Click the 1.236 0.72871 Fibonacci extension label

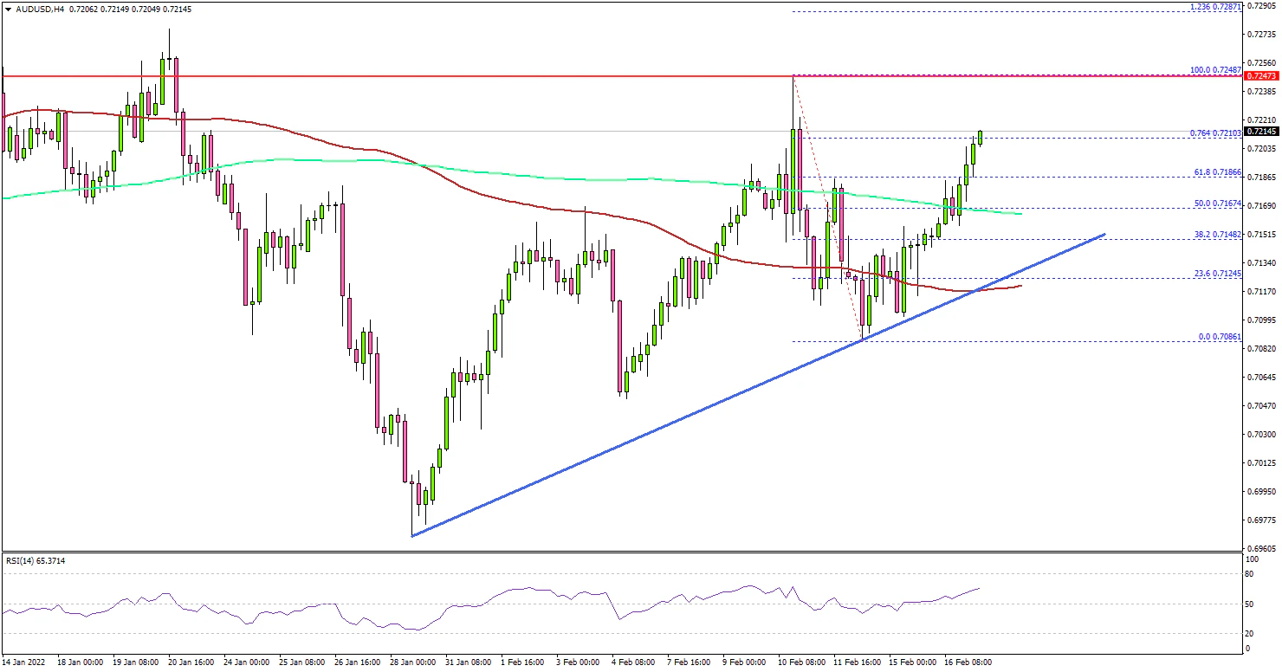(1214, 6)
